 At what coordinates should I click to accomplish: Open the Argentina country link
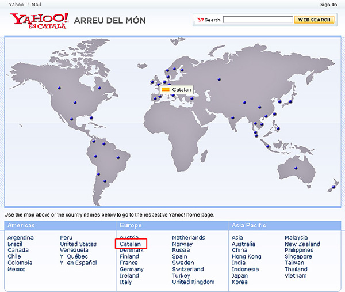point(21,237)
